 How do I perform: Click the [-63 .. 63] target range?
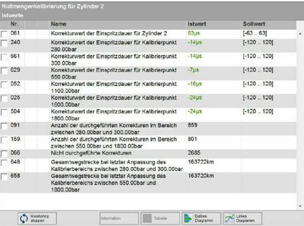(255, 33)
